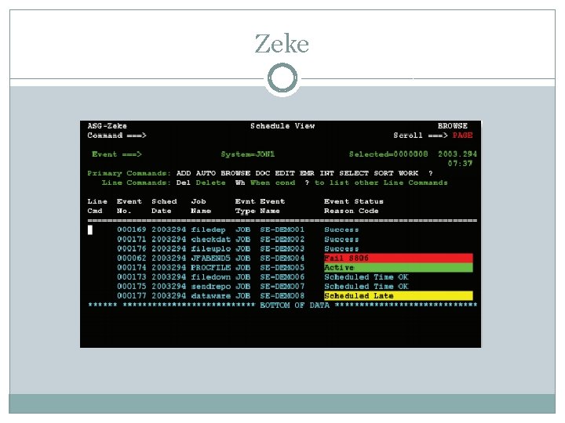This screenshot has height=423, width=565.
Task: Click event name SE-DEMO06
Action: pos(282,277)
